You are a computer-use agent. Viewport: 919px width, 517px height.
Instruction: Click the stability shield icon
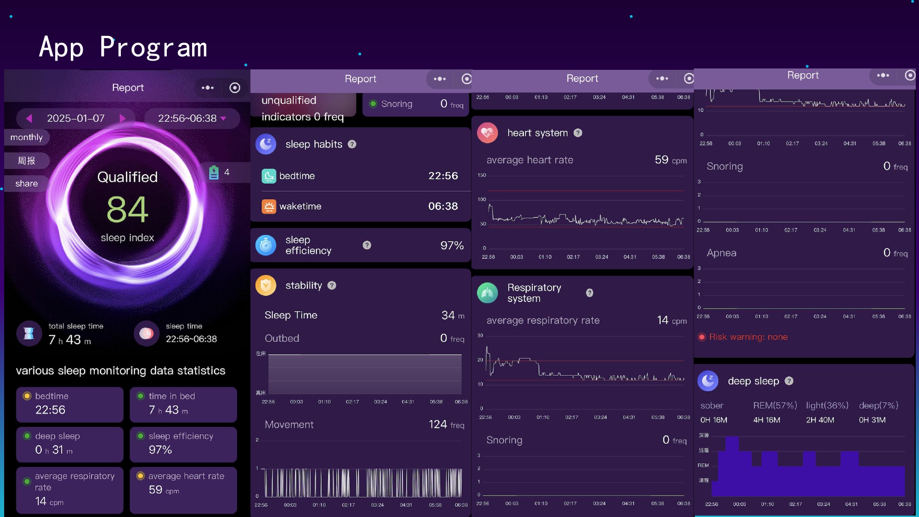pos(266,286)
